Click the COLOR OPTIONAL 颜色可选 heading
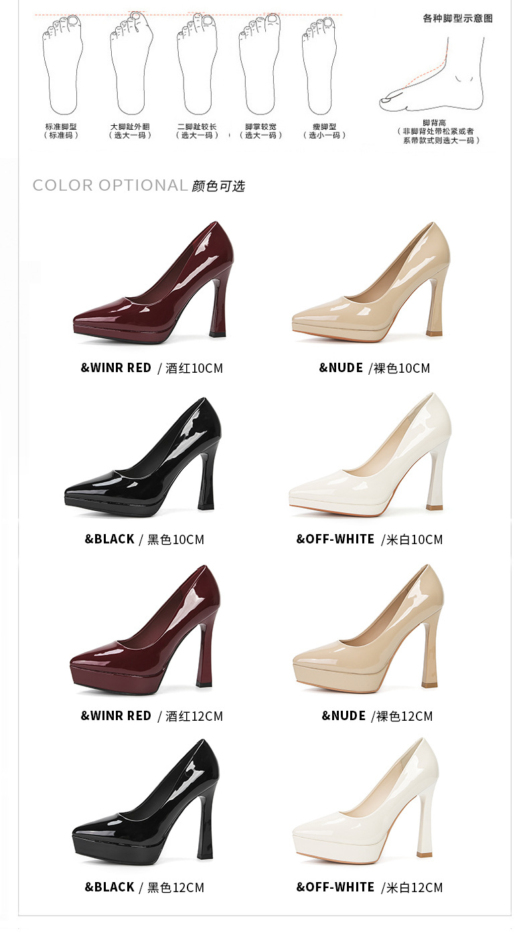The width and height of the screenshot is (529, 947). point(139,185)
